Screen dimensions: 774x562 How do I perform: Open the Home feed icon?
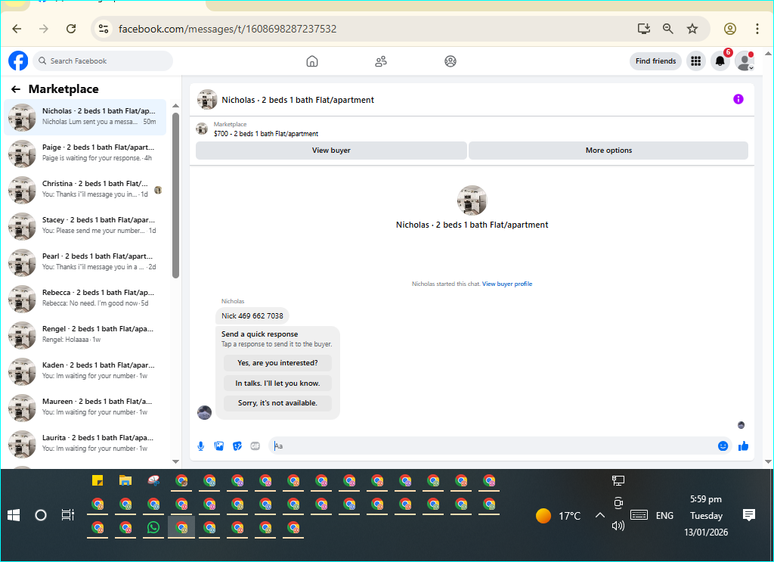pyautogui.click(x=312, y=61)
